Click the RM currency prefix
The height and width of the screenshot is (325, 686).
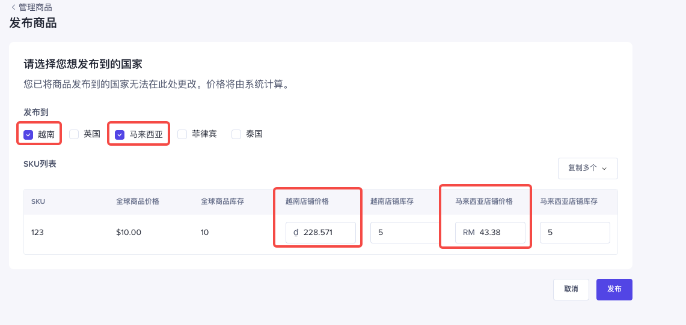click(x=469, y=233)
